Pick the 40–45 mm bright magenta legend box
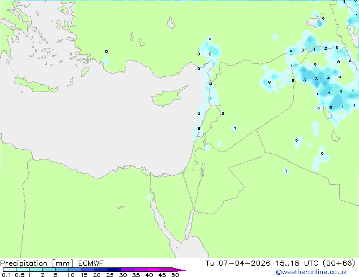The width and height of the screenshot is (359, 277). coord(153,270)
